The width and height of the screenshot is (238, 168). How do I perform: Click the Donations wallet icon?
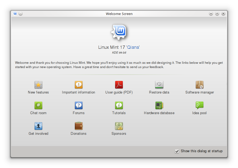coord(79,126)
